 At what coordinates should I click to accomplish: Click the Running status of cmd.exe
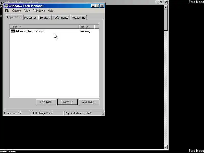tap(85, 31)
